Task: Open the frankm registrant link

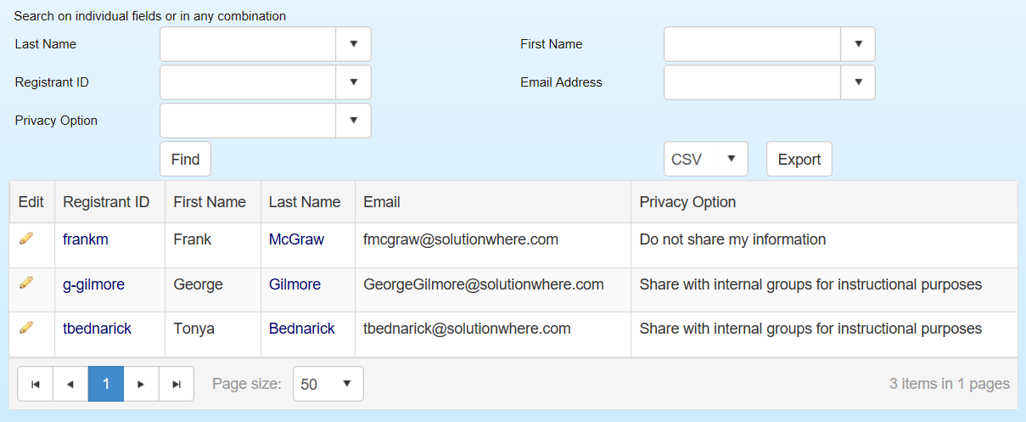Action: pos(86,239)
